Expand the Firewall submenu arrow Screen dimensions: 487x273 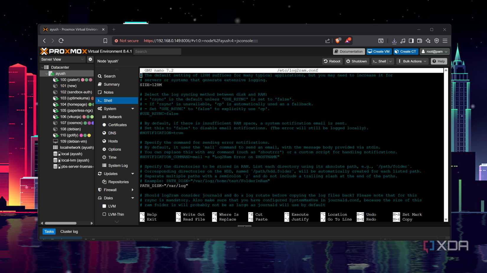pyautogui.click(x=133, y=190)
